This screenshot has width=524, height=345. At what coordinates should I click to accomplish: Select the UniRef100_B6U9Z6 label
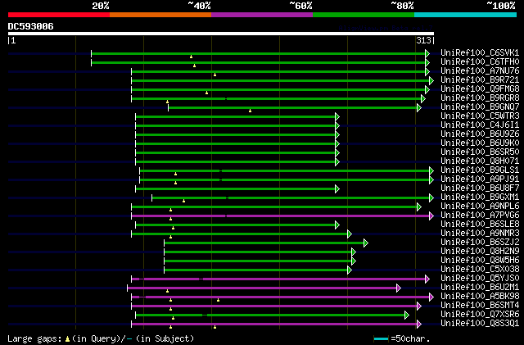point(480,134)
